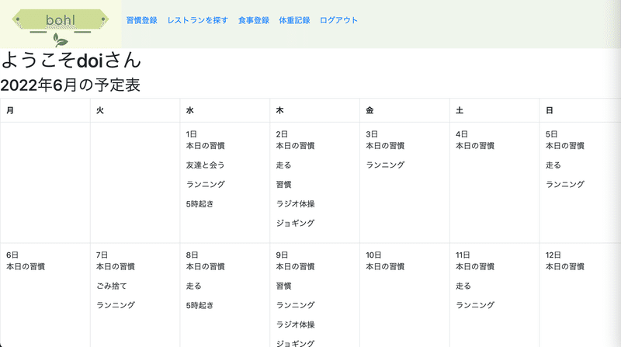Go to 食事登録 page
621x347 pixels.
(x=254, y=20)
